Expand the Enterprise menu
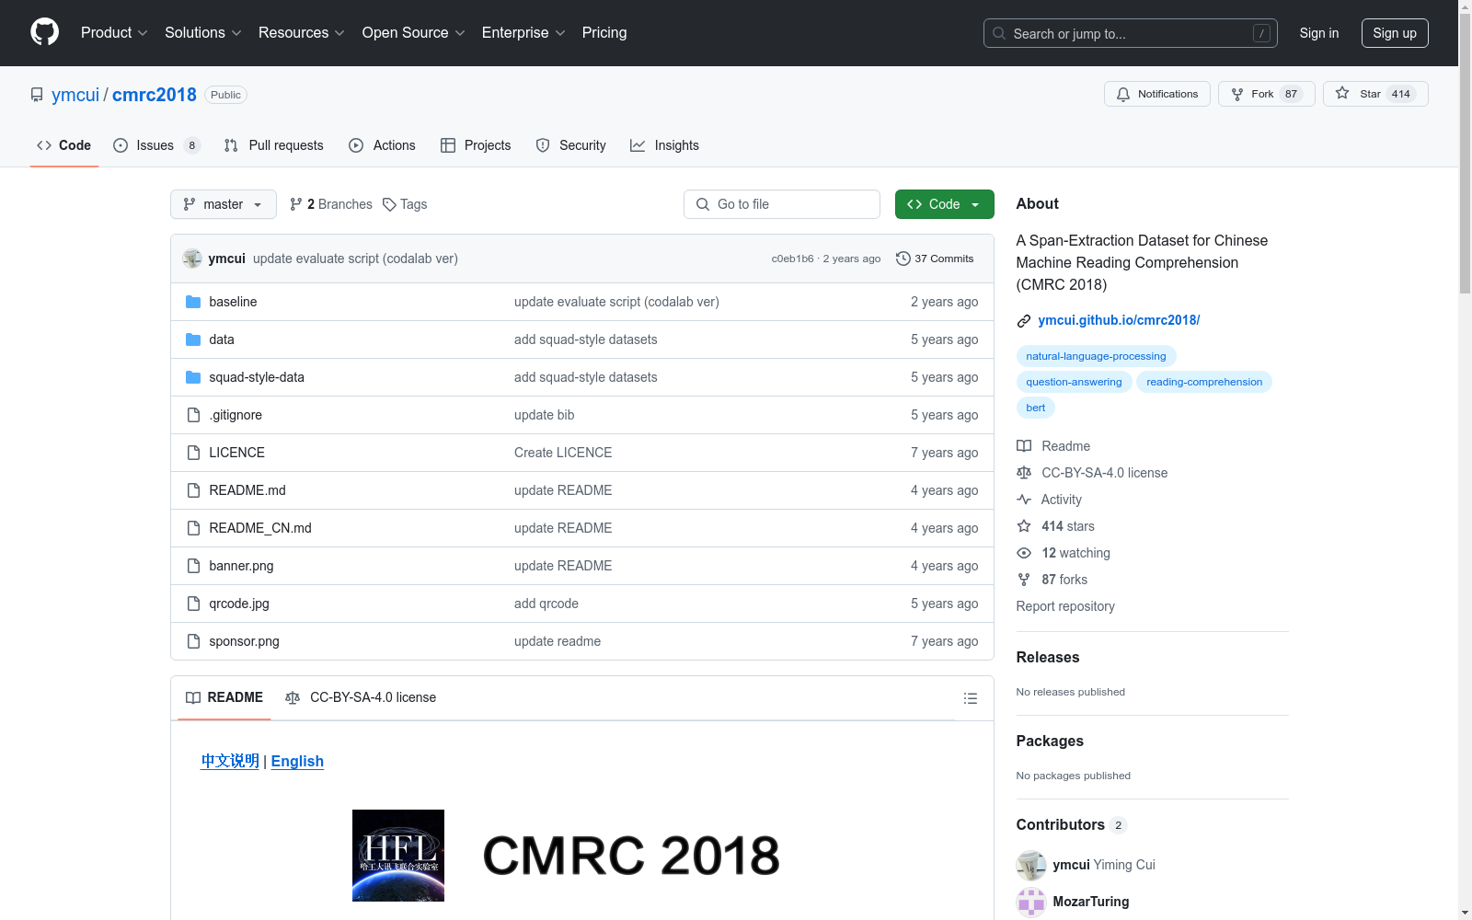The image size is (1472, 920). pyautogui.click(x=523, y=32)
